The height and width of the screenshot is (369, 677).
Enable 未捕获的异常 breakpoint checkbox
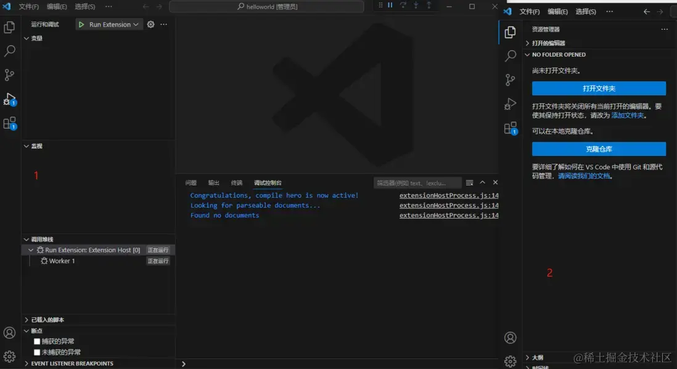pos(37,352)
